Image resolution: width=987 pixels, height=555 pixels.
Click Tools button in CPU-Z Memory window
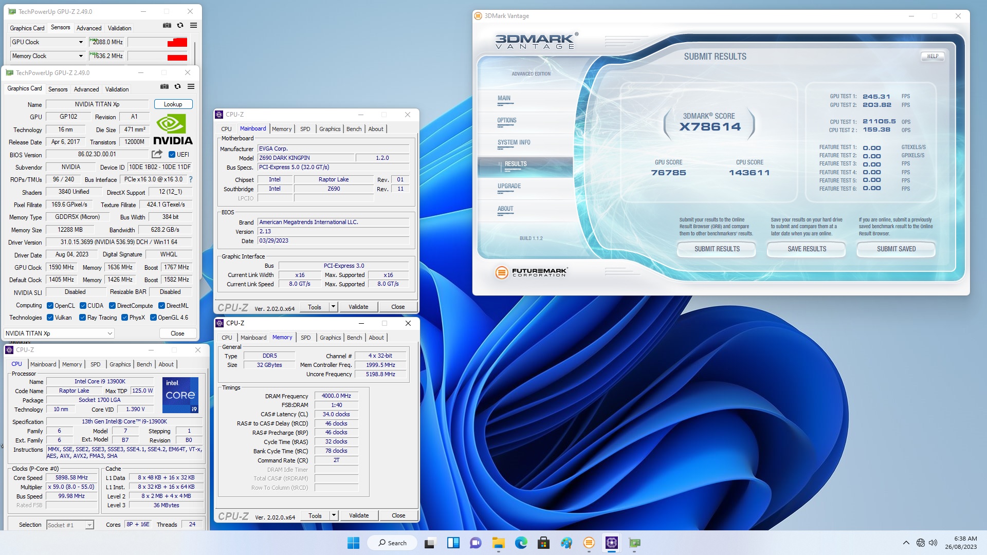coord(315,515)
